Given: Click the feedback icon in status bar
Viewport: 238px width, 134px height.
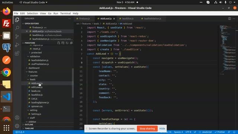Looking at the screenshot, I should (x=229, y=132).
